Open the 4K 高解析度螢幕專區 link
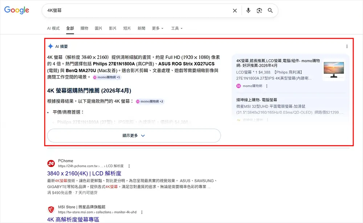Image resolution: width=363 pixels, height=223 pixels. [x=74, y=220]
